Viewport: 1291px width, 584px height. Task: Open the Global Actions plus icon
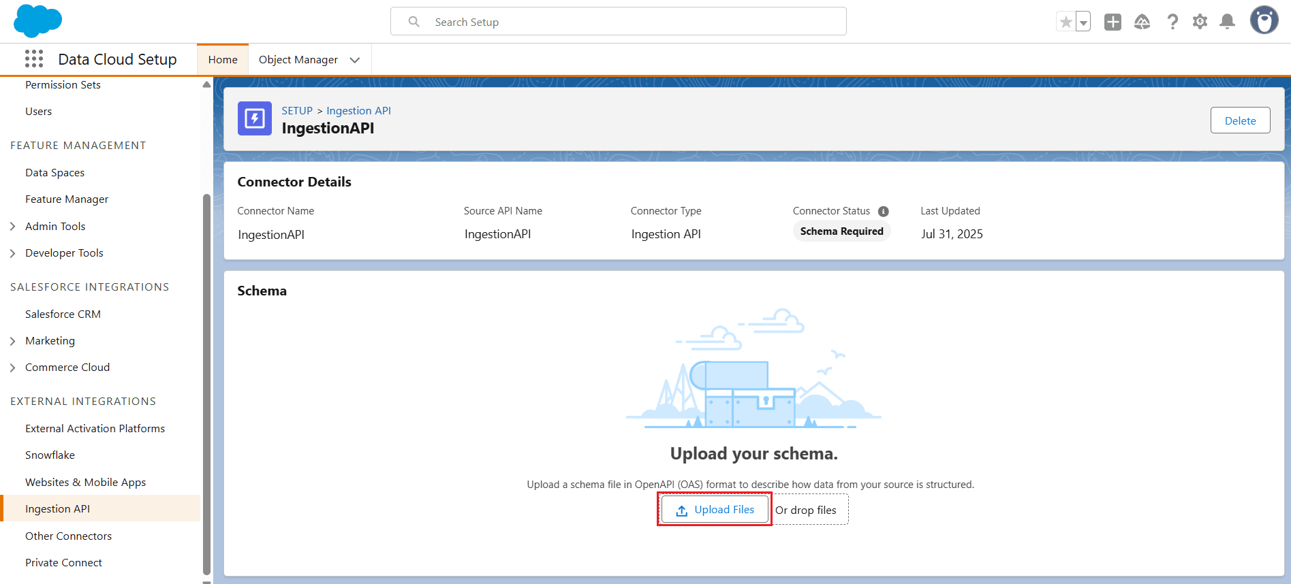1113,22
